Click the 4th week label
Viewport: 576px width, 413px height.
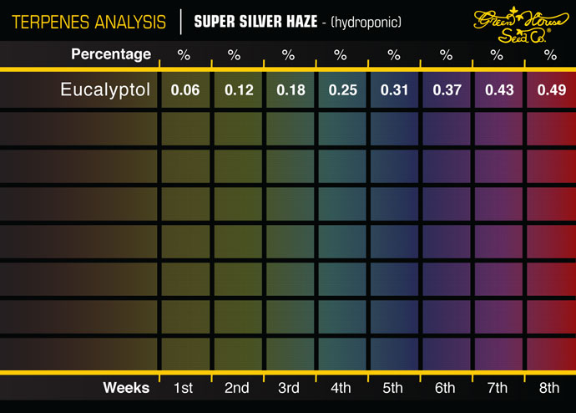click(x=341, y=388)
